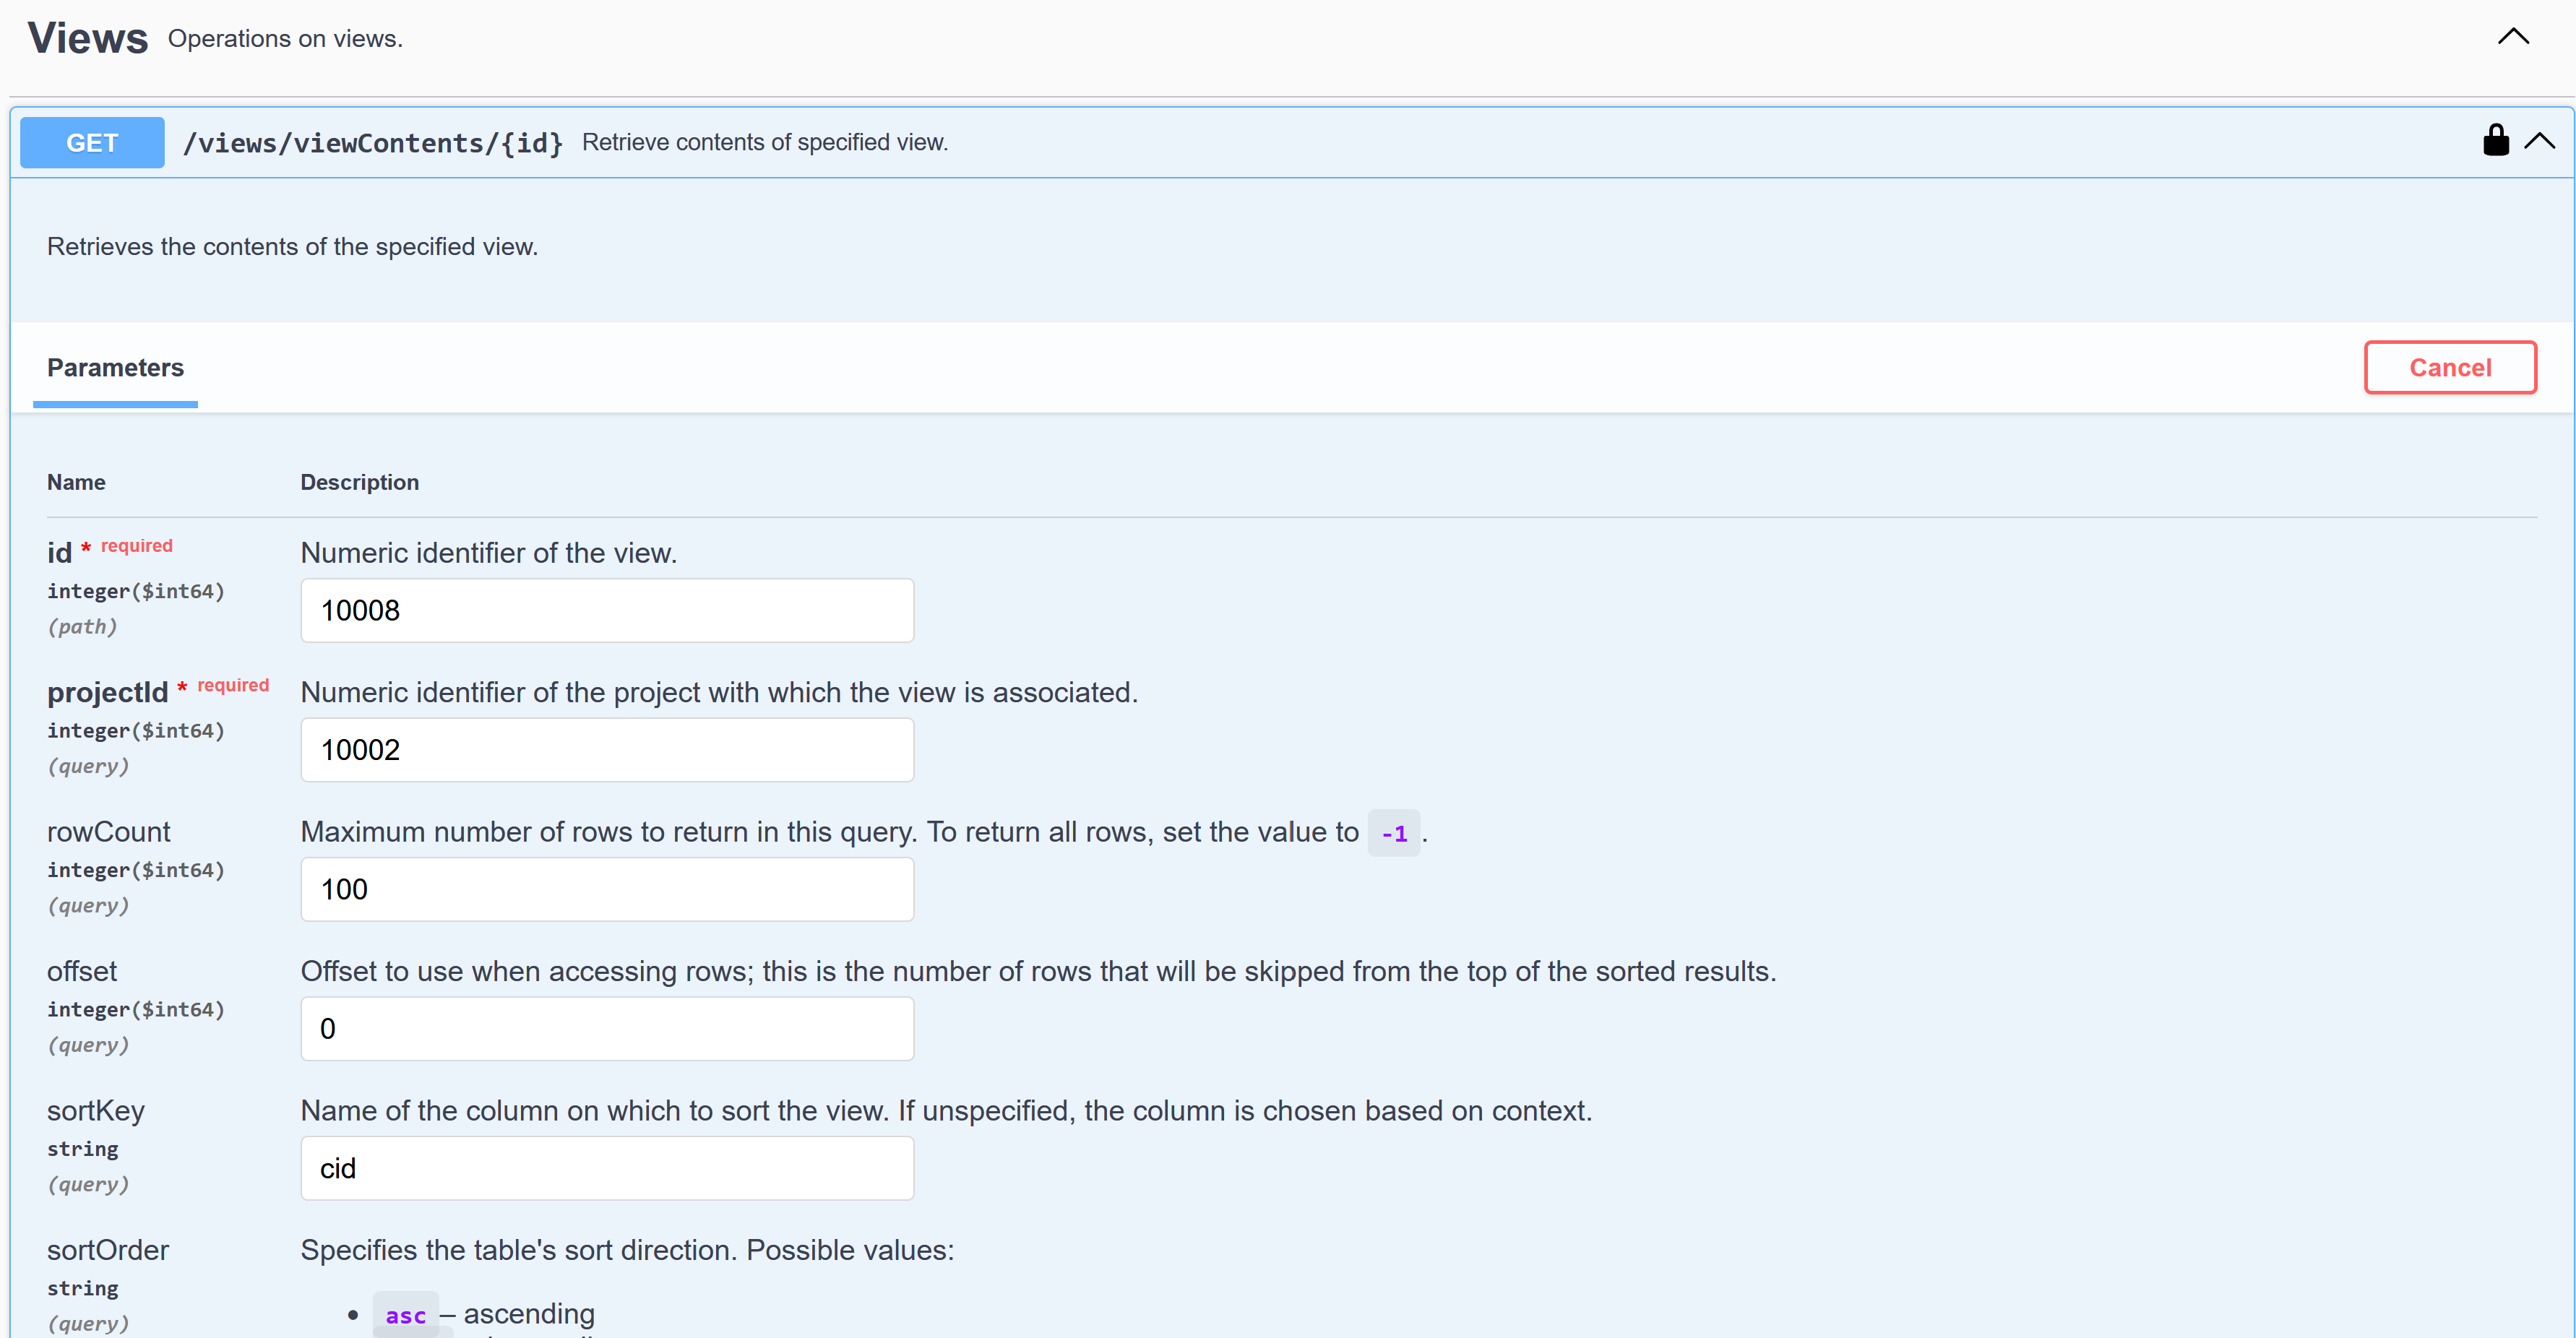Screen dimensions: 2576x1338
Task: Collapse the GET viewContents operation chevron
Action: (x=2539, y=141)
